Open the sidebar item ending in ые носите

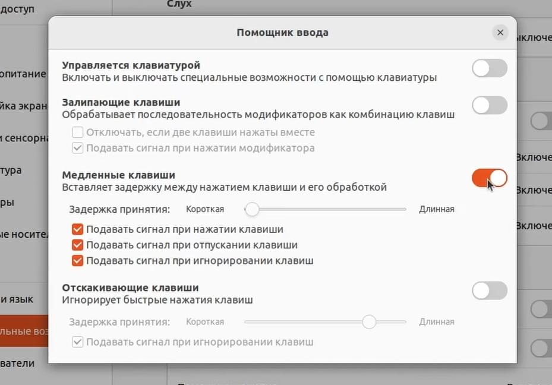click(x=24, y=234)
